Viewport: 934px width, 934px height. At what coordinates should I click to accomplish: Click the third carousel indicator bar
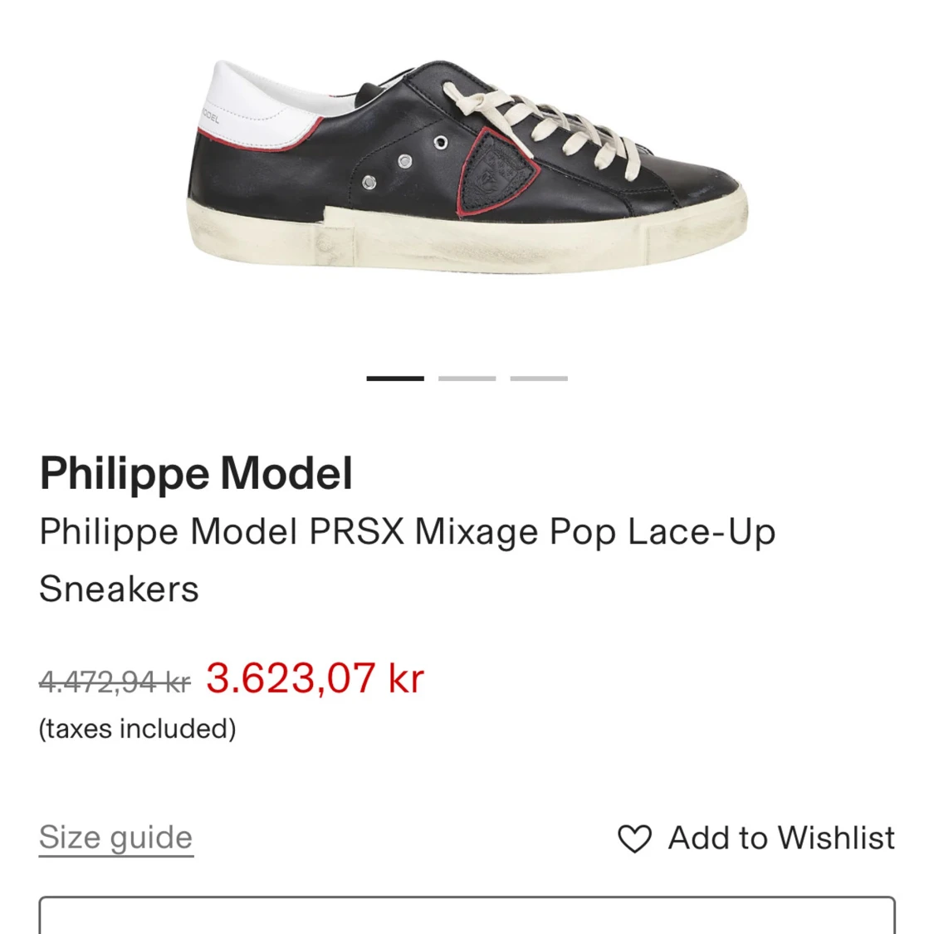(540, 376)
